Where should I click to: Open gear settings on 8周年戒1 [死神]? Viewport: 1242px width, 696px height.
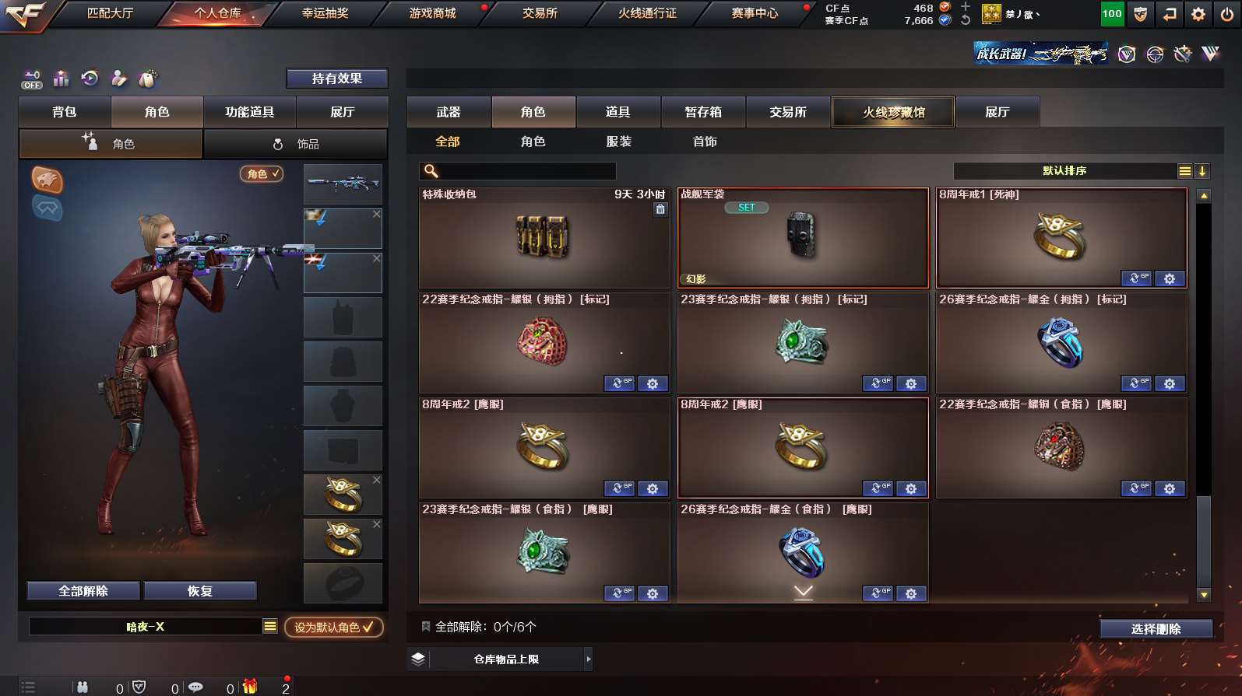[1170, 278]
